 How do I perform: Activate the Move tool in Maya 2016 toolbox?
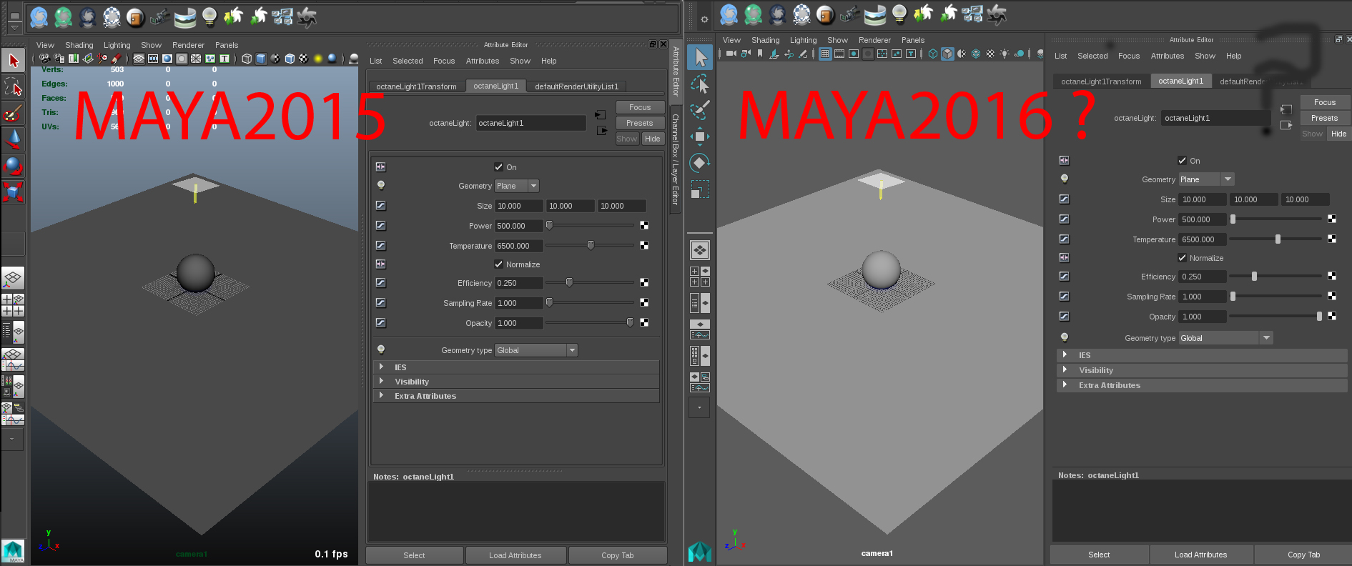(700, 136)
